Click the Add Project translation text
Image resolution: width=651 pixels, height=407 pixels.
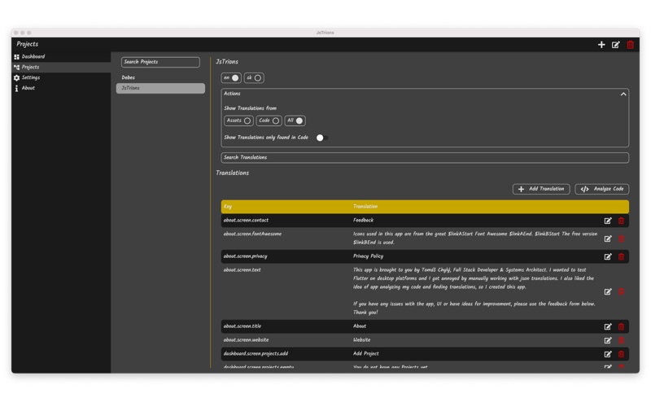(x=365, y=353)
